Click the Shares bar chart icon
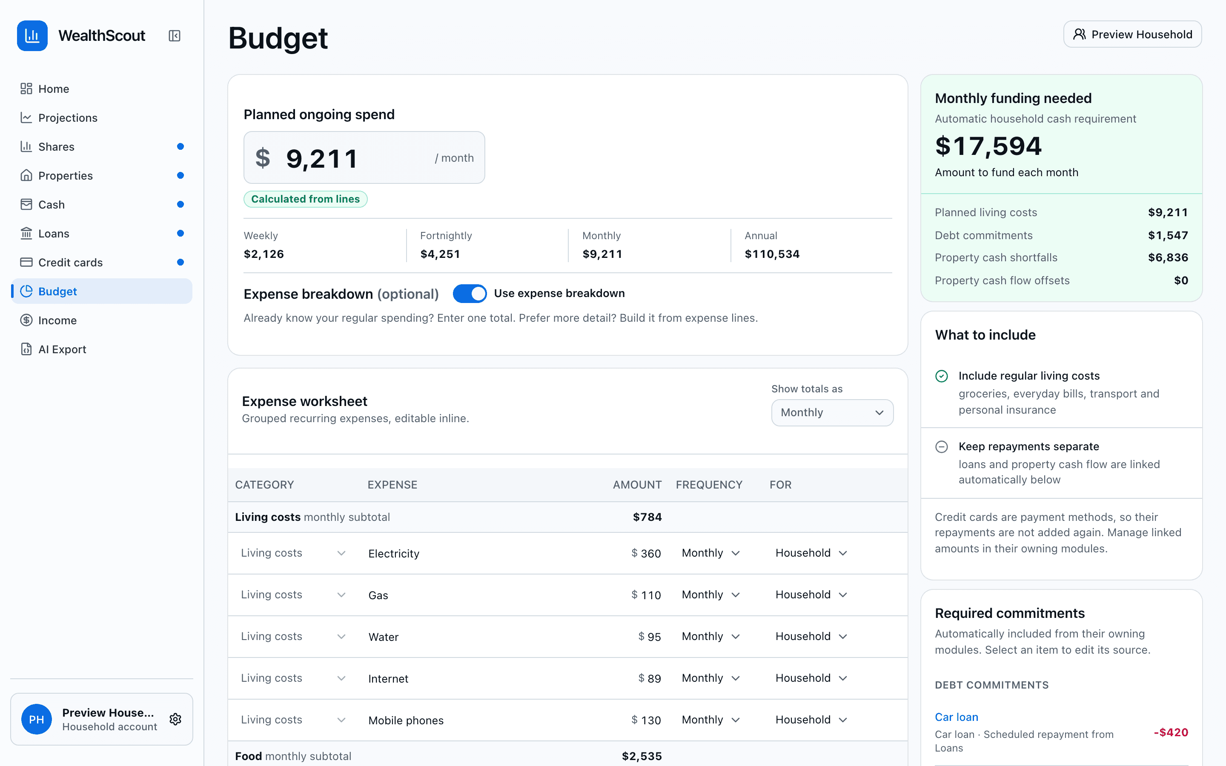Screen dimensions: 1226x766 point(26,146)
